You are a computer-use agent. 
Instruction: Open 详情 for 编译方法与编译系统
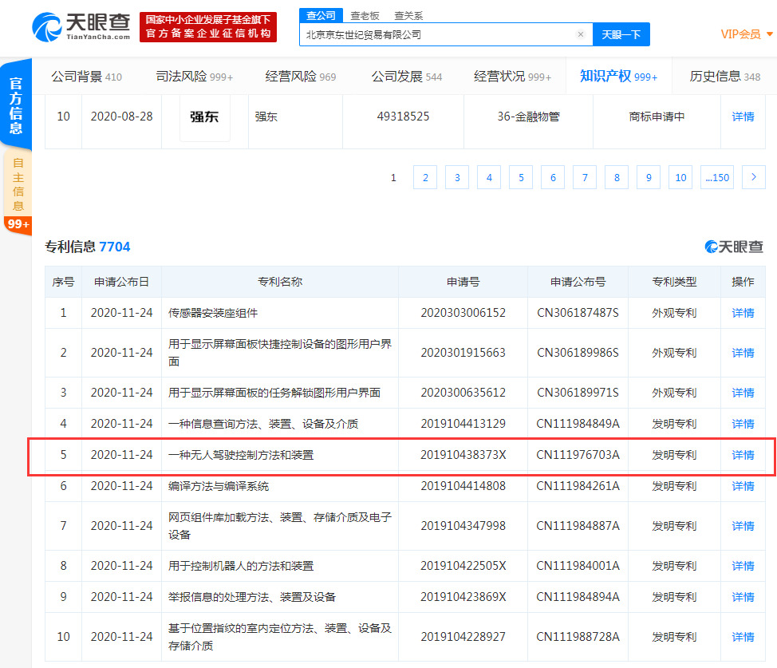coord(743,486)
